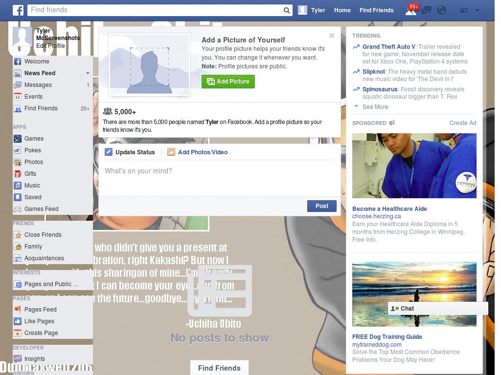501x375 pixels.
Task: Click the Find Friends button below No posts
Action: coord(219,368)
